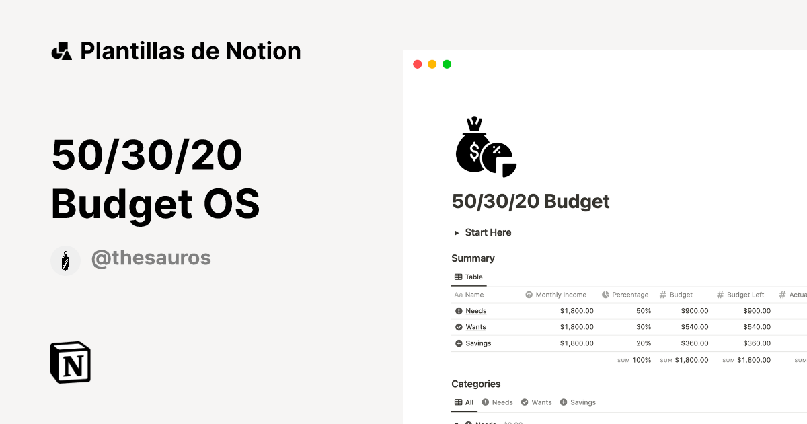This screenshot has width=807, height=424.
Task: Click the SUM 100% aggregation under Percentage
Action: coord(633,359)
